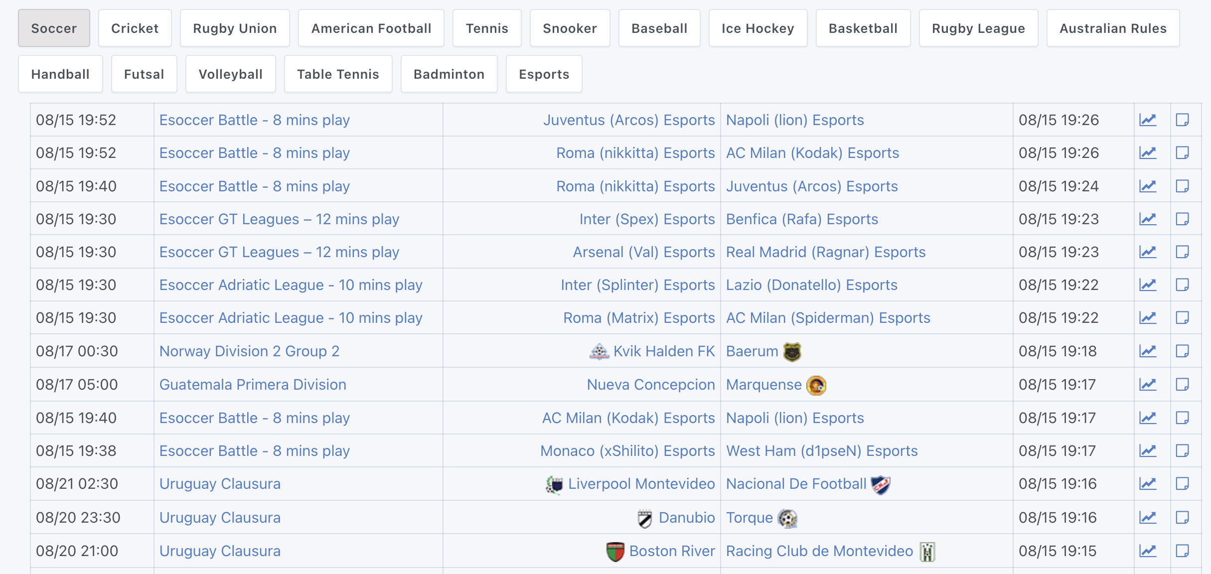Open note icon for Inter (Spex) vs Benfica row
The width and height of the screenshot is (1211, 574).
pos(1183,219)
